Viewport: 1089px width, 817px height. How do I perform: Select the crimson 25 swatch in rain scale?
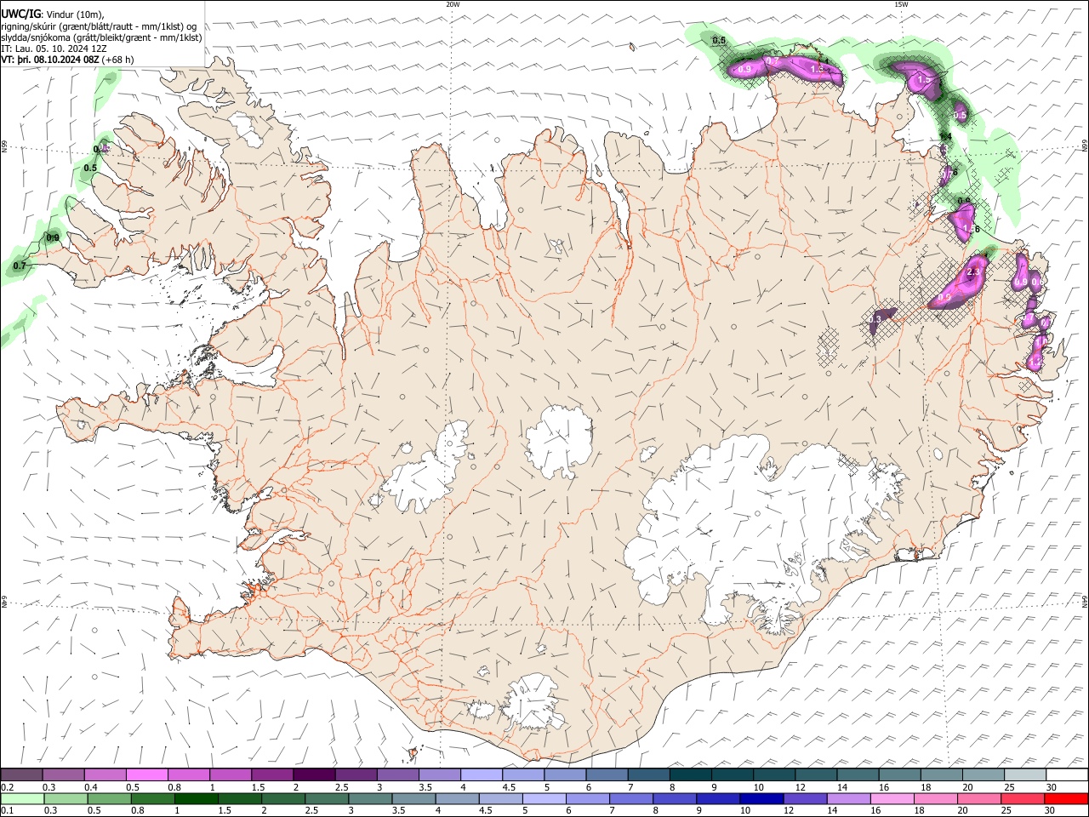coord(1022,799)
